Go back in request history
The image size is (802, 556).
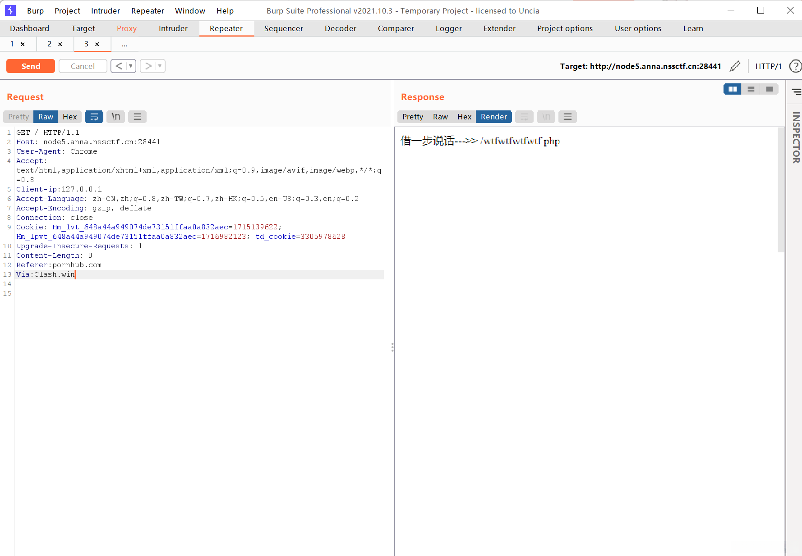pyautogui.click(x=119, y=66)
